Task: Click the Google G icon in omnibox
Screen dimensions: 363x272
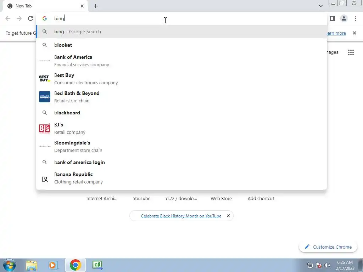Action: [x=44, y=18]
